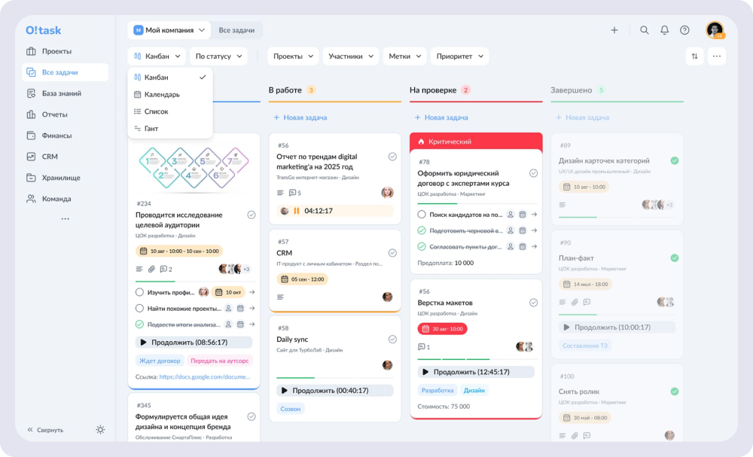Uncheck completed Дизайн карточек категорий task

coord(674,160)
